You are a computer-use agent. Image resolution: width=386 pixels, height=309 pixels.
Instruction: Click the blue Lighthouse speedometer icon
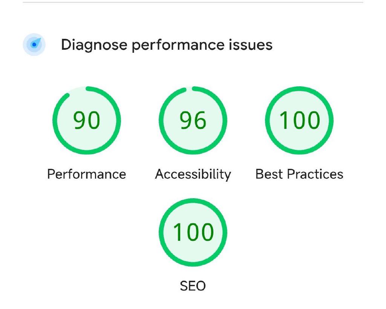tap(34, 44)
